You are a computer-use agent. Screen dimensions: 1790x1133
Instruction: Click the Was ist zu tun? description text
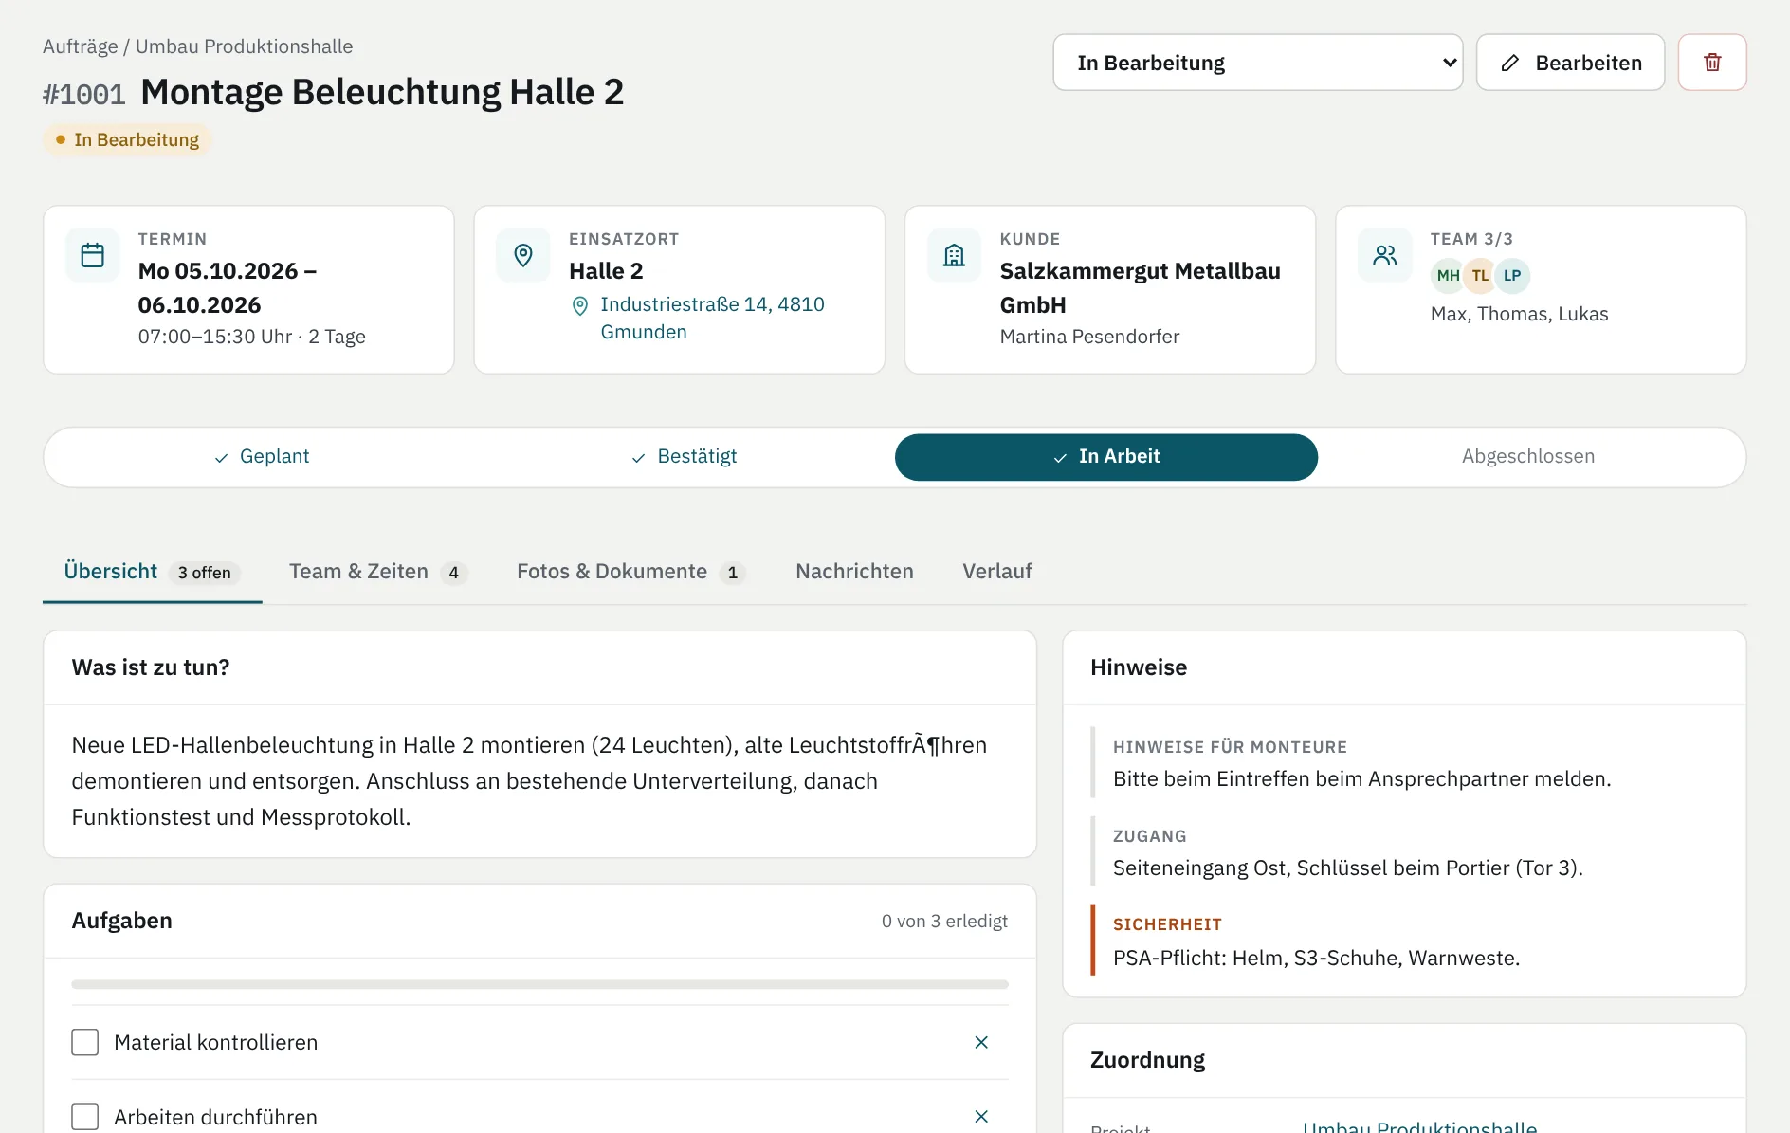point(529,781)
